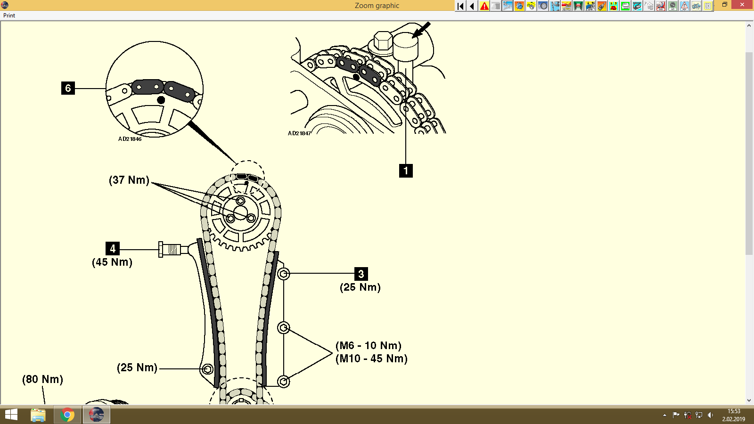The height and width of the screenshot is (424, 754).
Task: Open the SRS airbag information icon
Action: coord(661,6)
